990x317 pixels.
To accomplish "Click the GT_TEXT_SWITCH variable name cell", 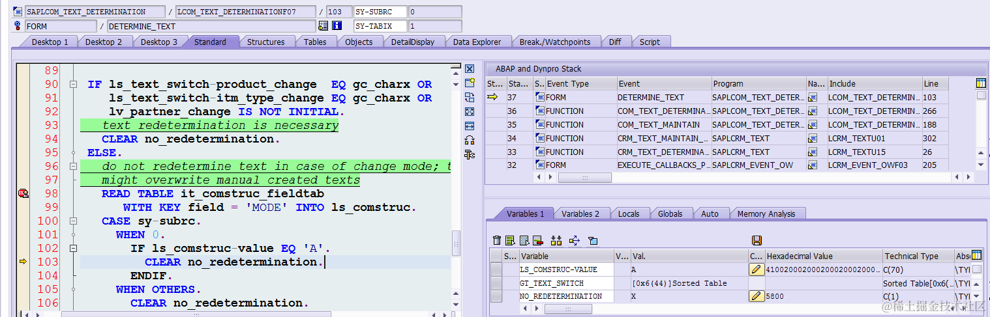I will [x=566, y=283].
